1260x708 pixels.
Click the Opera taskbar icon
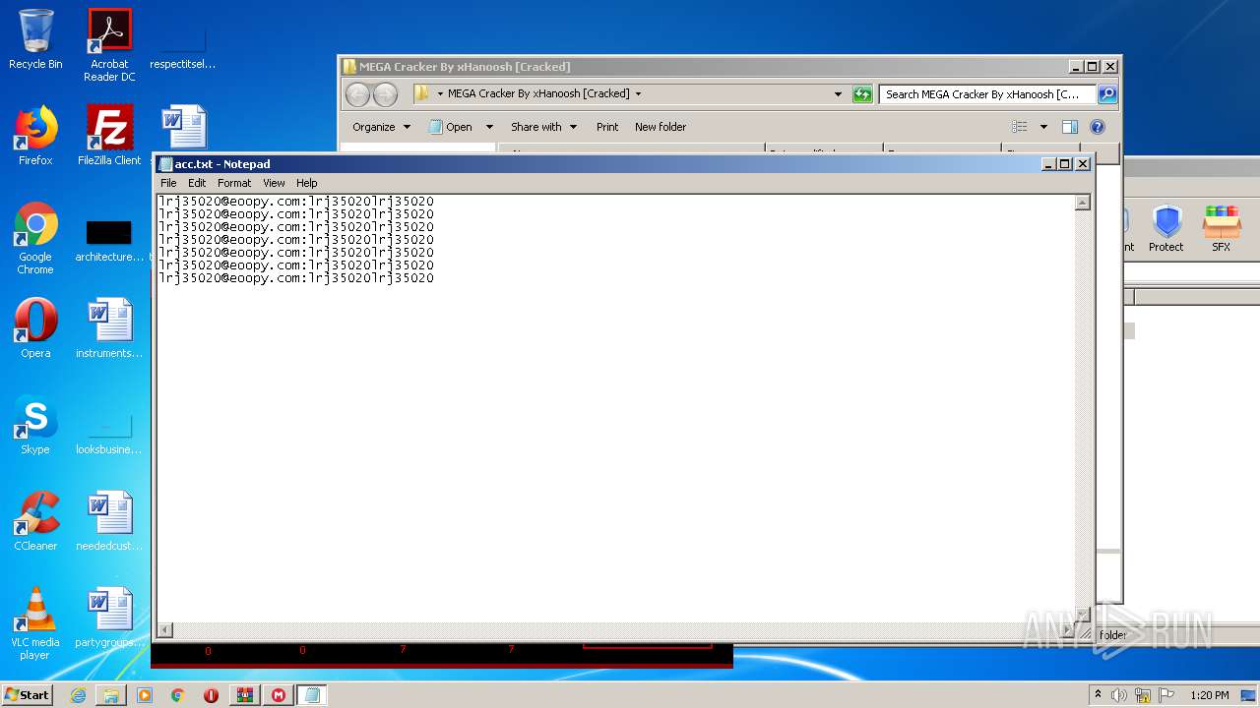tap(211, 695)
